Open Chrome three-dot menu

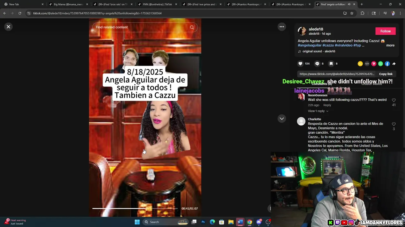click(400, 13)
